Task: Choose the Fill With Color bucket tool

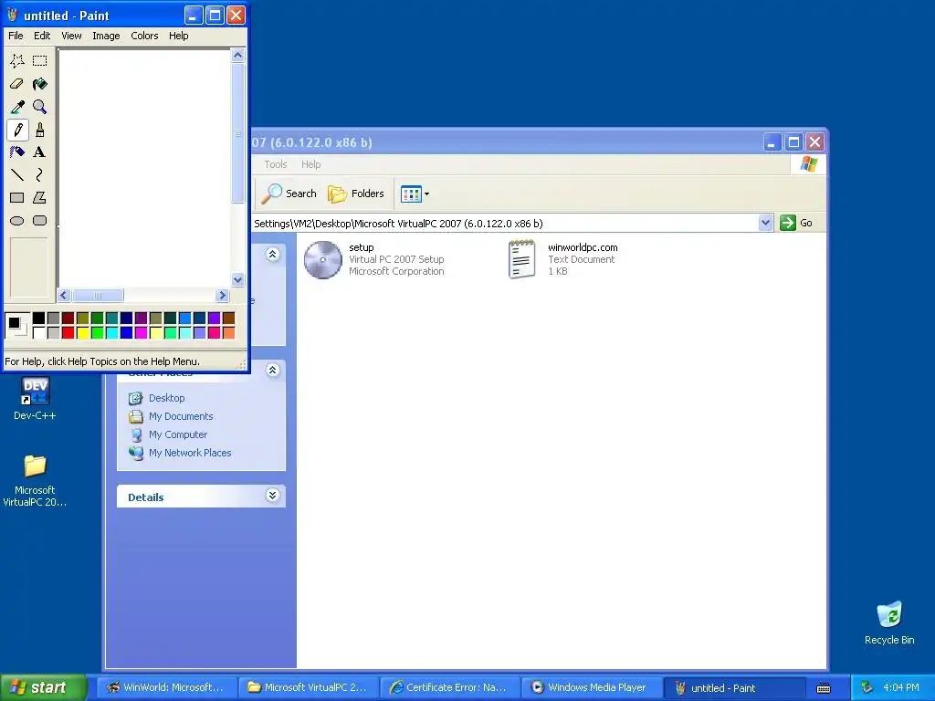Action: (40, 84)
